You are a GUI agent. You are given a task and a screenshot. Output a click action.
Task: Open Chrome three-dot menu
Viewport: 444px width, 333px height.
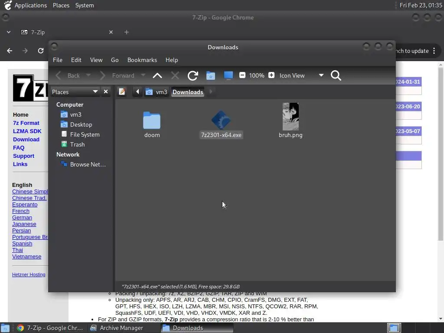pyautogui.click(x=434, y=51)
